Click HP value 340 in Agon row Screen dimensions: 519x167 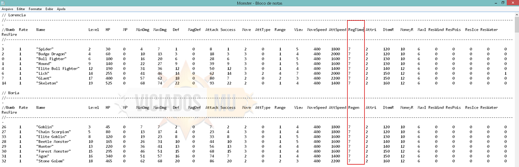(x=109, y=156)
